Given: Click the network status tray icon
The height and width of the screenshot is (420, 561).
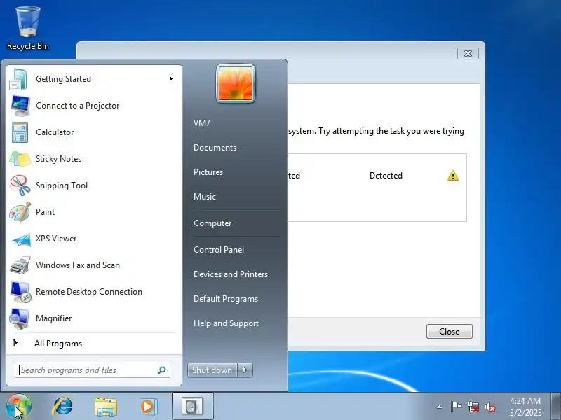Looking at the screenshot, I should (x=473, y=407).
